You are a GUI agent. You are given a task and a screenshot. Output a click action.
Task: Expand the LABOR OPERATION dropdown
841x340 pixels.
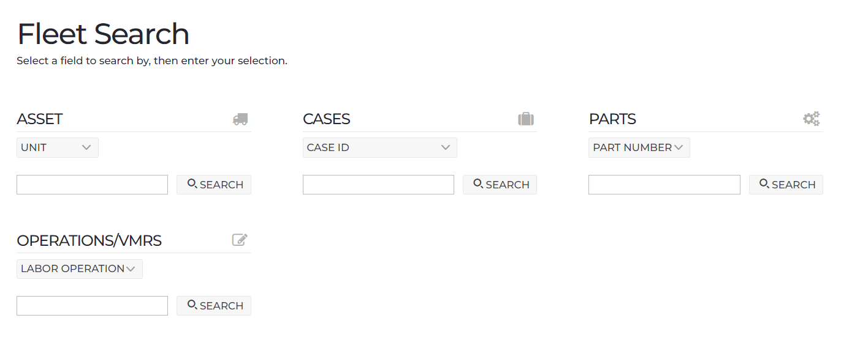(x=80, y=268)
